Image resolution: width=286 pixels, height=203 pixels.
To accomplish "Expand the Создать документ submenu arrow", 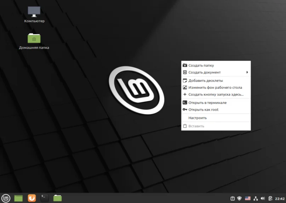I will coord(247,72).
